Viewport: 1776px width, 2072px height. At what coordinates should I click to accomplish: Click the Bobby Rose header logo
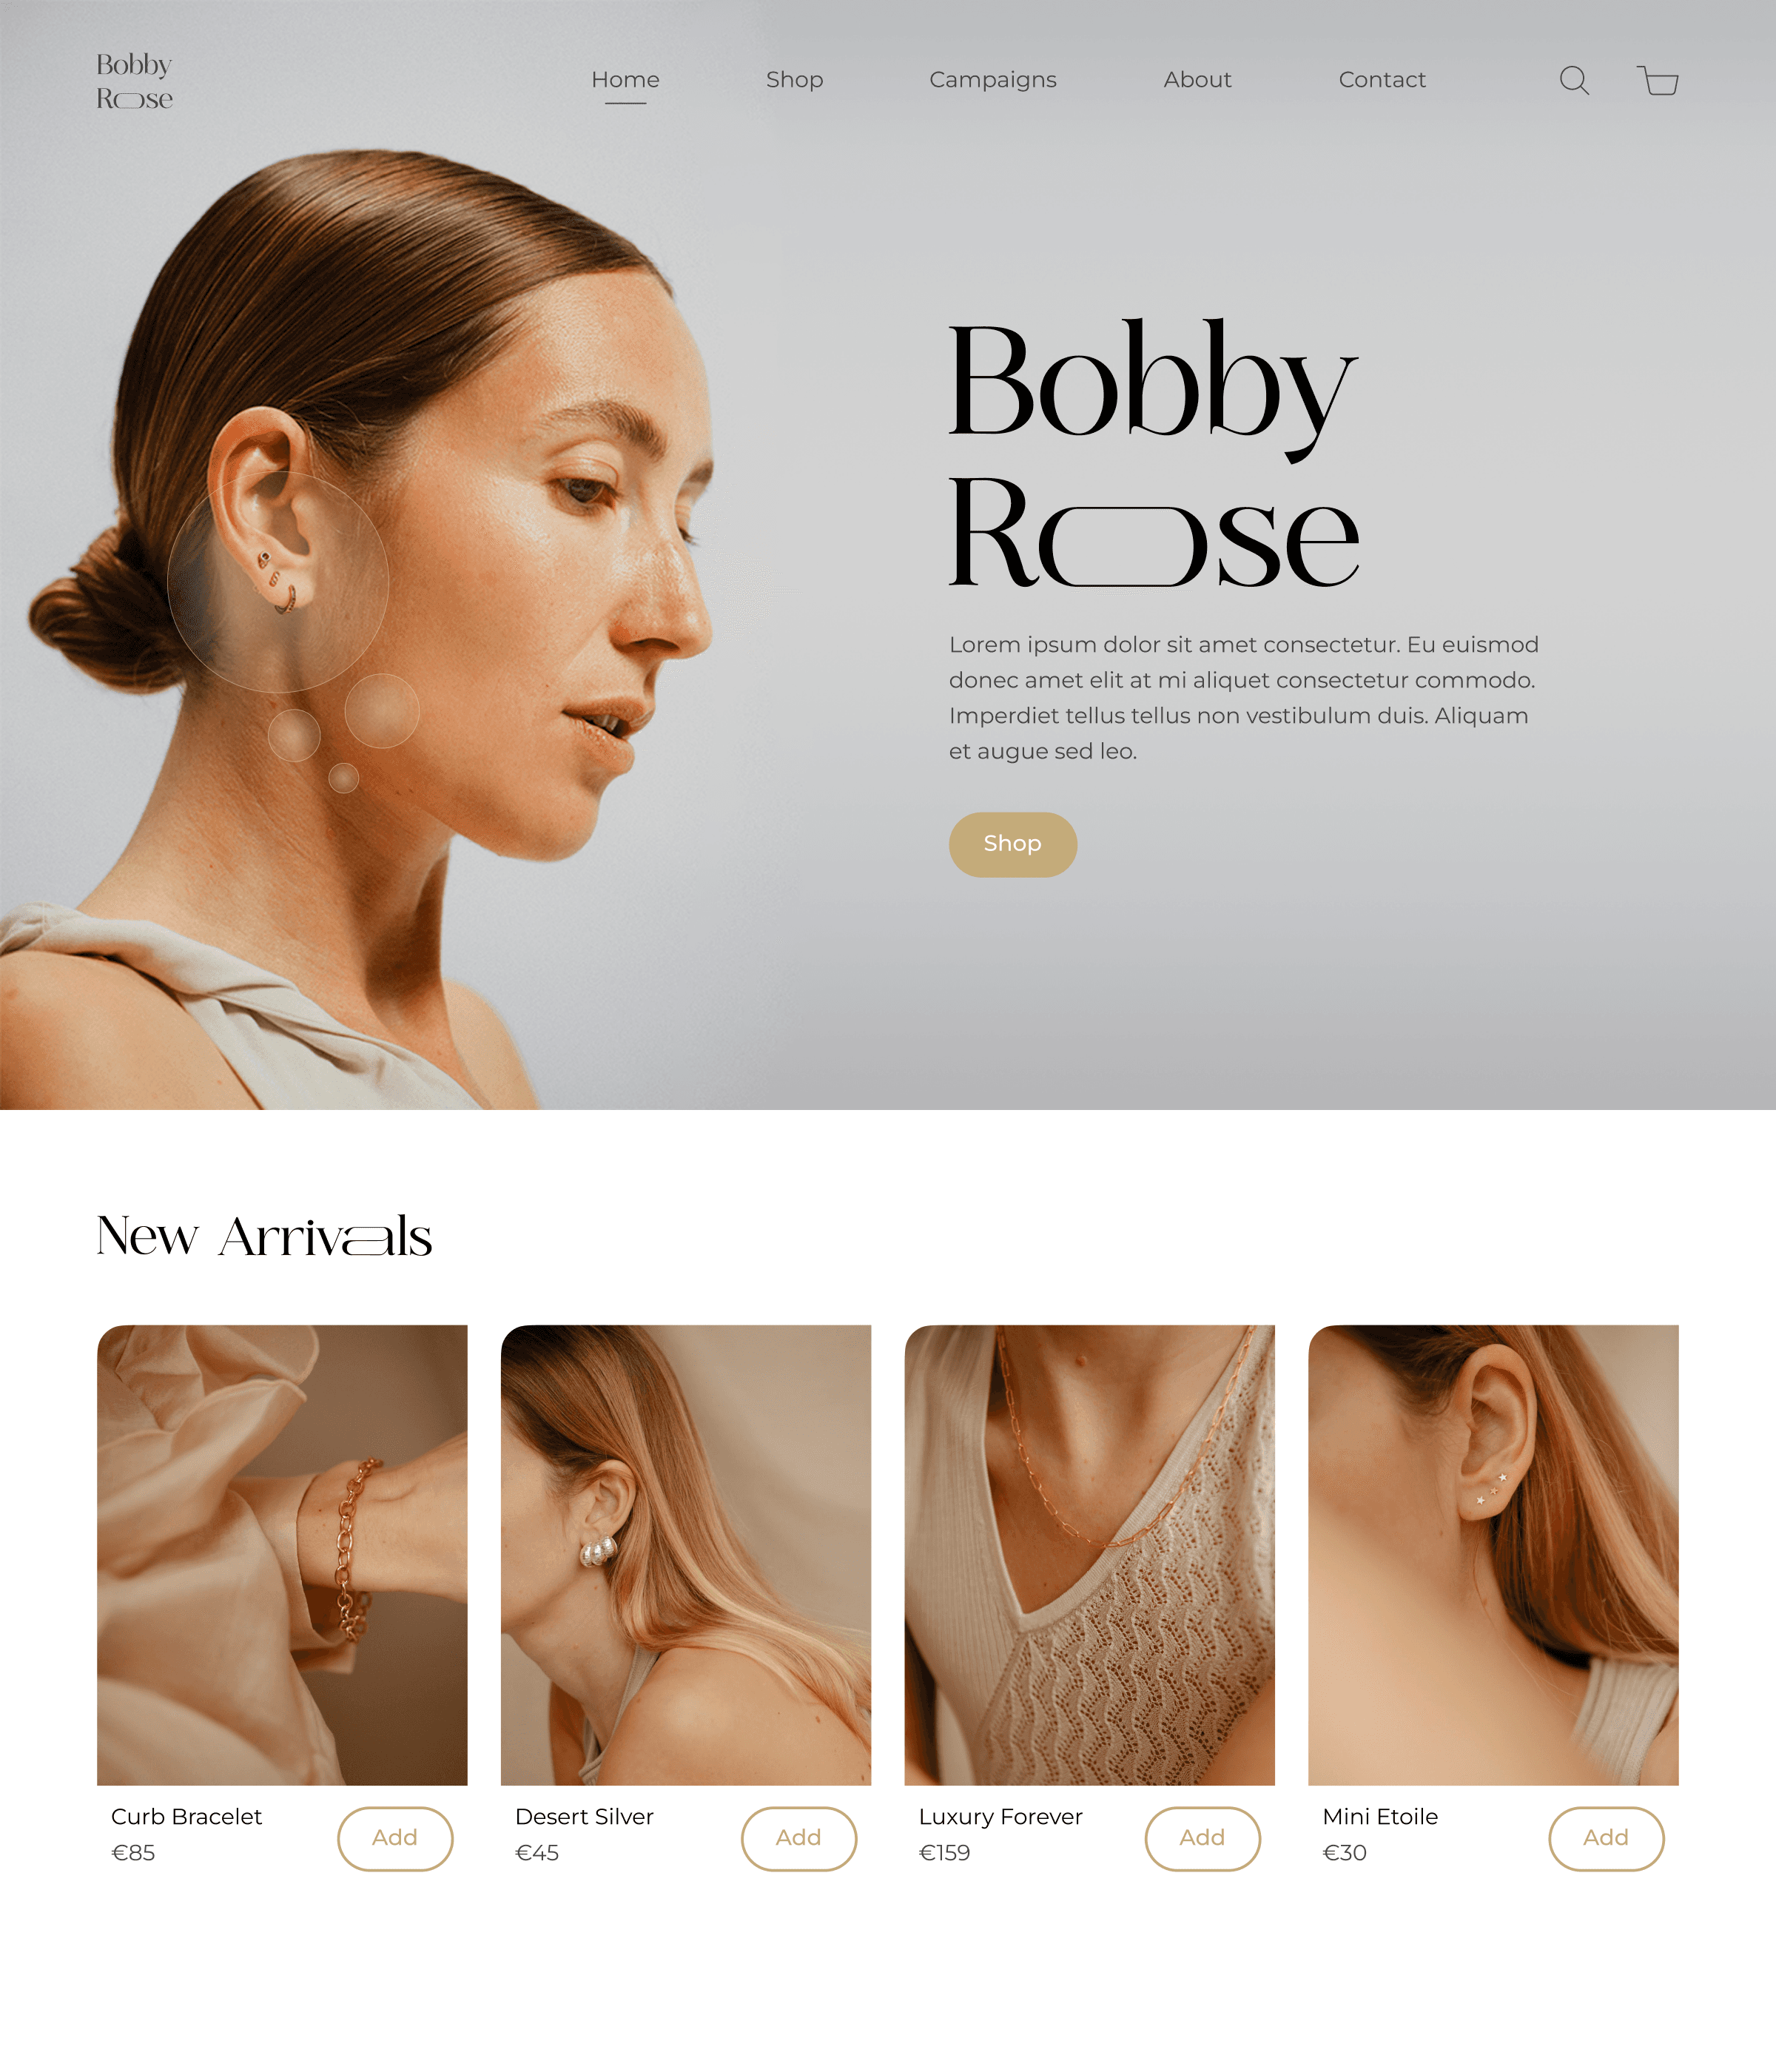(135, 81)
